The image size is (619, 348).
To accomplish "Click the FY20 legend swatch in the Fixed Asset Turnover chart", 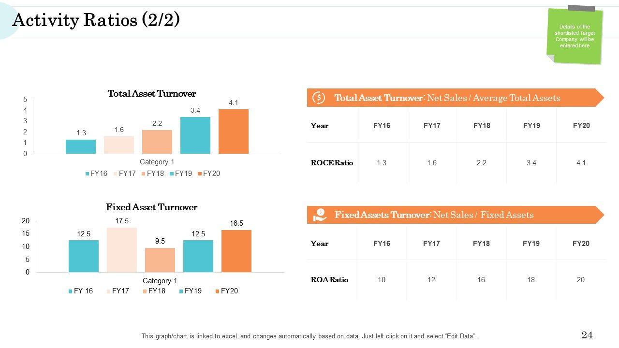I will [218, 291].
